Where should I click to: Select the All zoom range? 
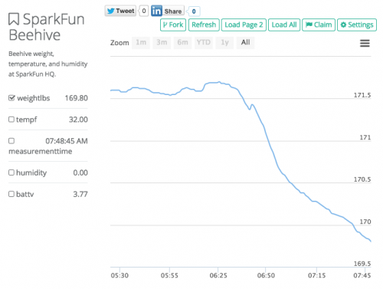(245, 42)
